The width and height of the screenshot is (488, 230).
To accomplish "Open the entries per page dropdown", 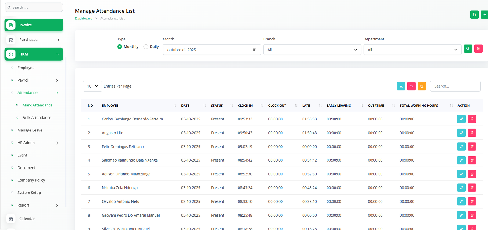I will coord(92,86).
